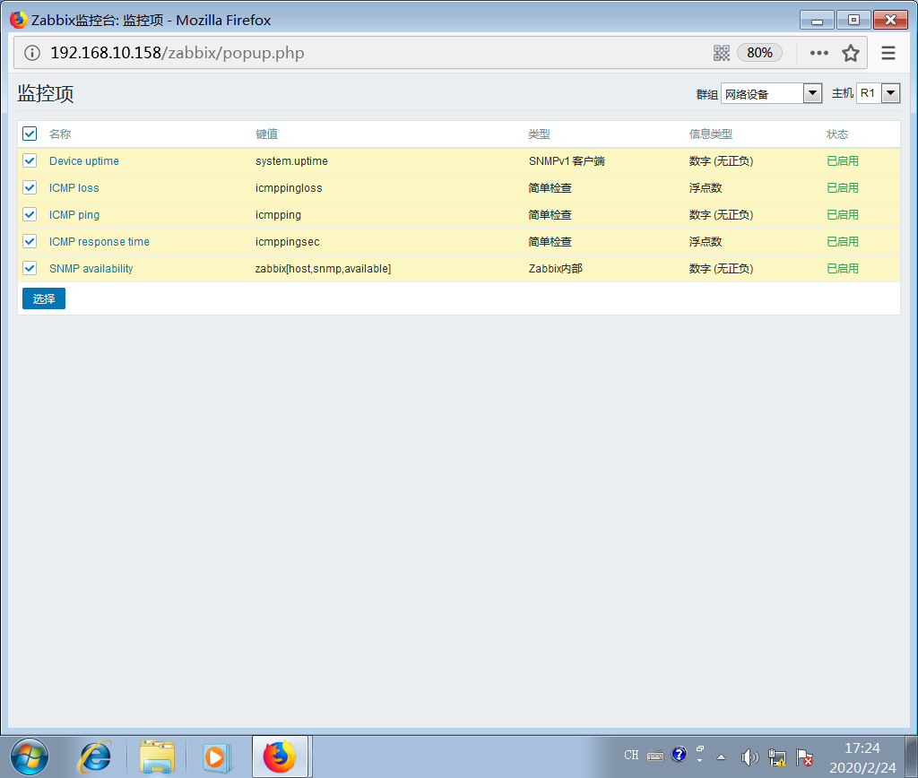
Task: Click the 类型 column header
Action: point(539,134)
